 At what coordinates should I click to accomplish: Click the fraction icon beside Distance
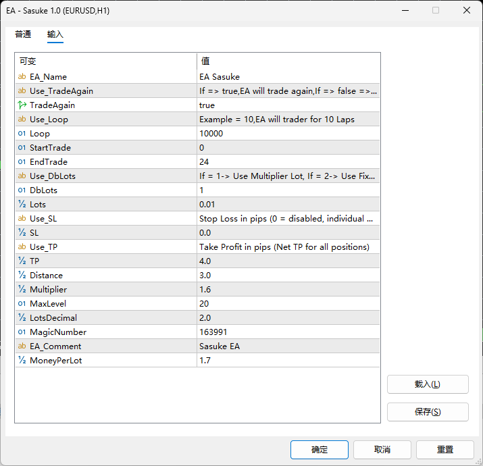point(22,275)
